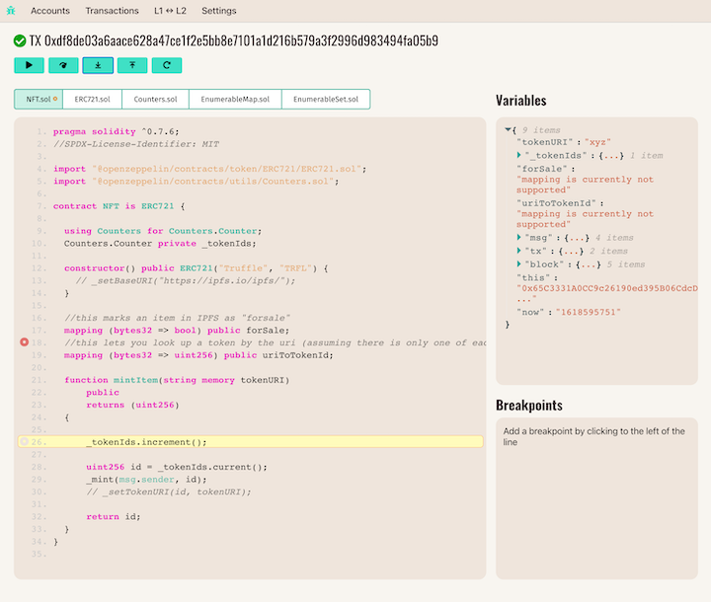This screenshot has width=711, height=602.
Task: Click the ERC721.sol import statement line 4
Action: [x=210, y=169]
